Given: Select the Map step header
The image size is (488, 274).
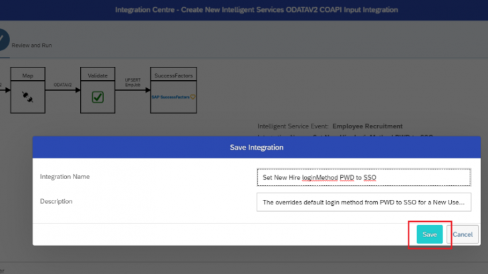Looking at the screenshot, I should point(29,76).
